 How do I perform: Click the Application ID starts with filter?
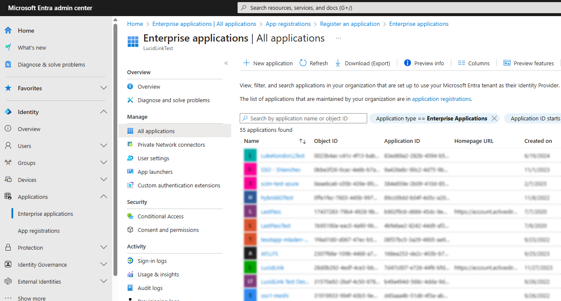[x=533, y=118]
